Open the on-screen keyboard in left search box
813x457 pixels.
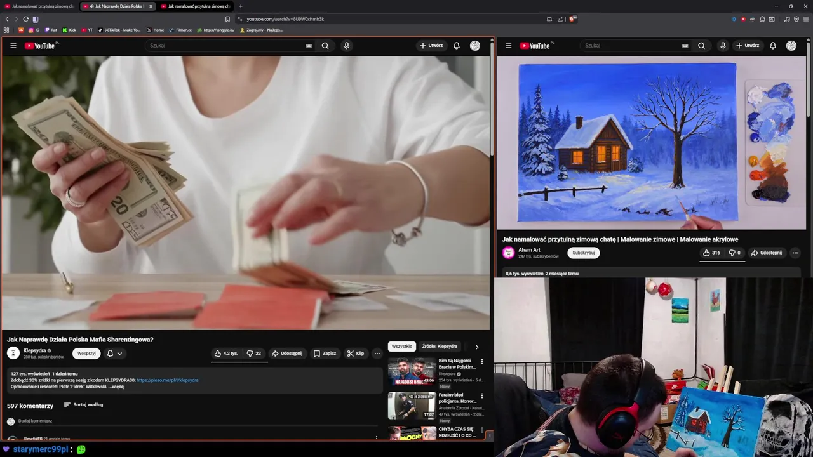click(x=309, y=46)
